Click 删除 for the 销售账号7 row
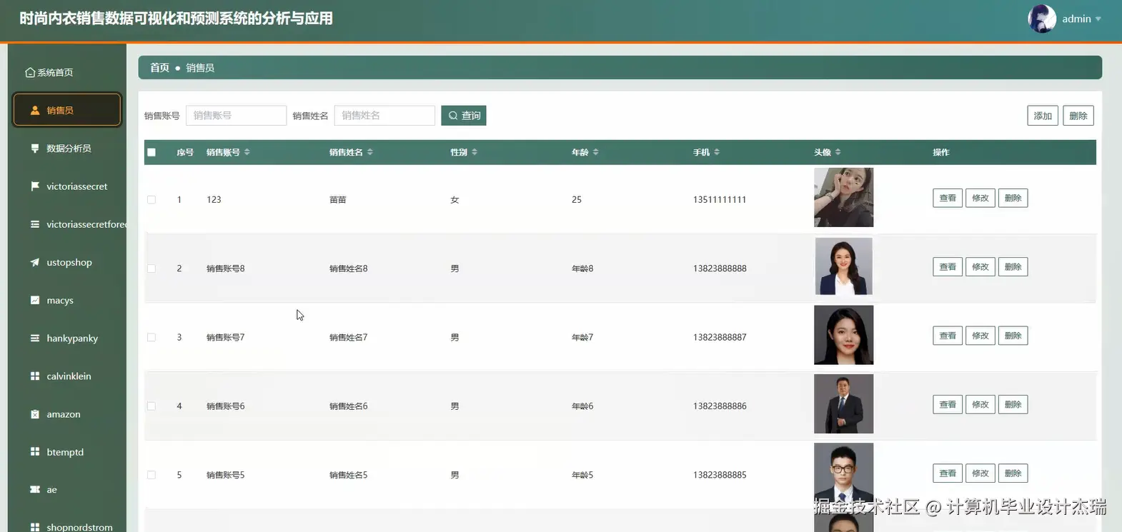 (1013, 336)
